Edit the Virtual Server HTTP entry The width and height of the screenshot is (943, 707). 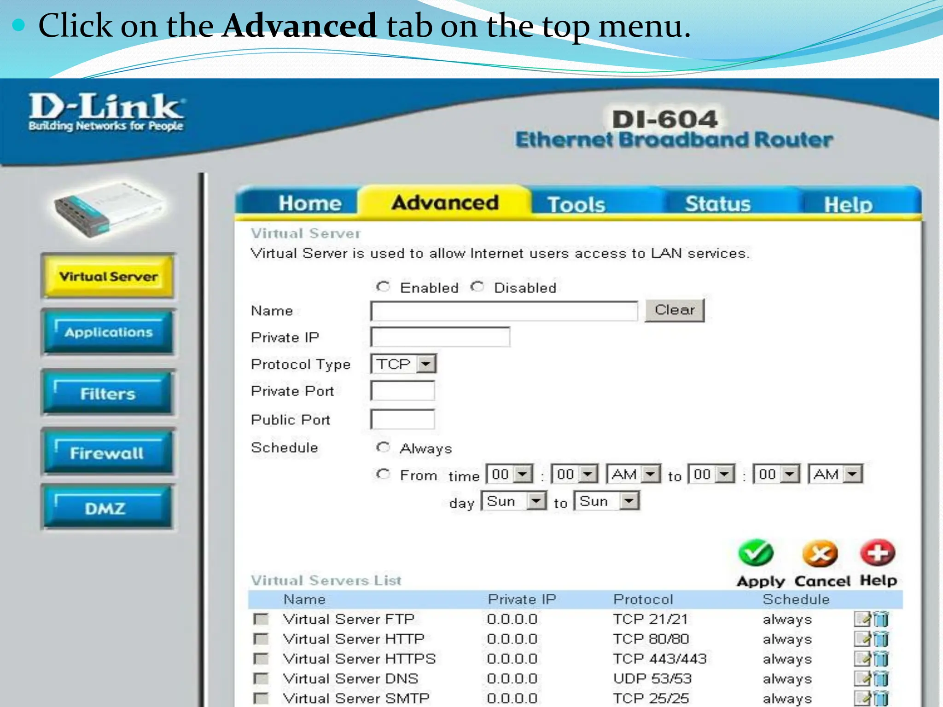click(x=862, y=639)
